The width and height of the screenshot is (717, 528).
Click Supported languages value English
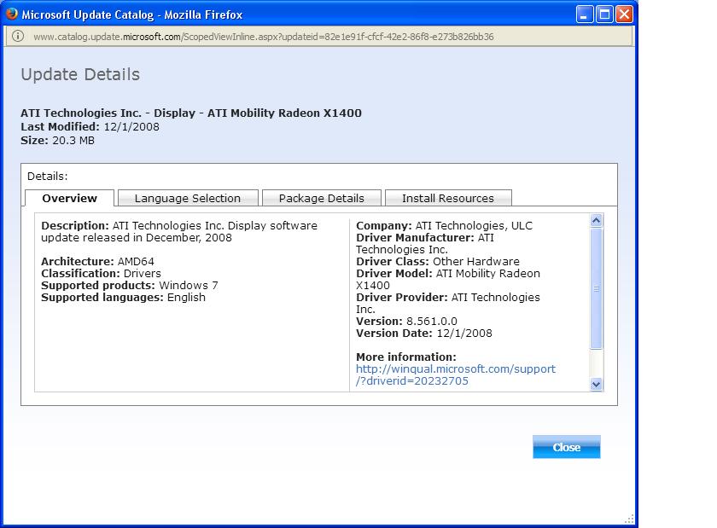coord(186,297)
